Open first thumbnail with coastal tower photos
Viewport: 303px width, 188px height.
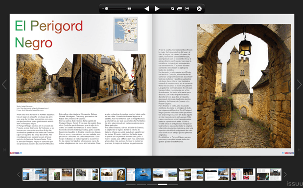(35, 174)
